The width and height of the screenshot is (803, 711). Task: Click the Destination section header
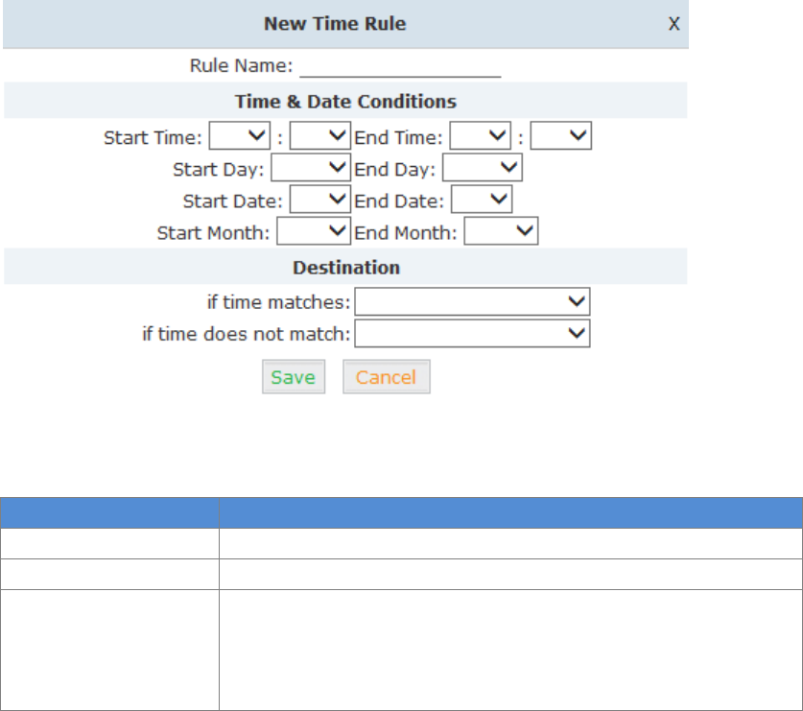tap(346, 268)
